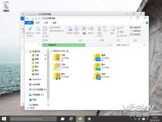
Task: Click Select all in the ribbon
Action: (x=135, y=27)
